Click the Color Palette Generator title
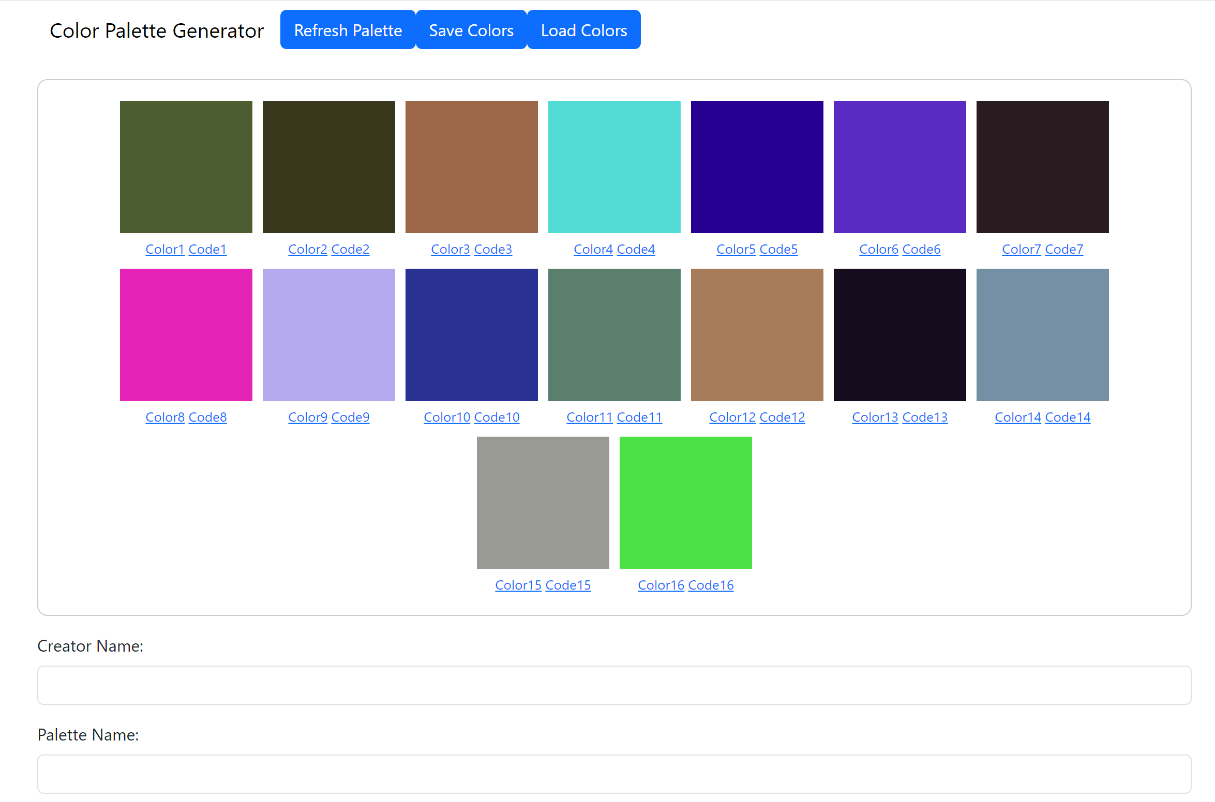The image size is (1215, 802). pos(157,30)
